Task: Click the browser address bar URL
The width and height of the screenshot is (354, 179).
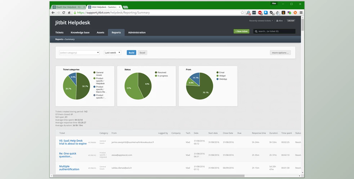Action: pos(114,13)
